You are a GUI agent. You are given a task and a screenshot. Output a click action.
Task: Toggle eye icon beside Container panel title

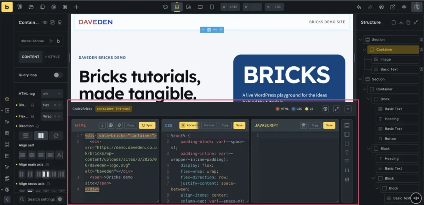click(x=45, y=22)
